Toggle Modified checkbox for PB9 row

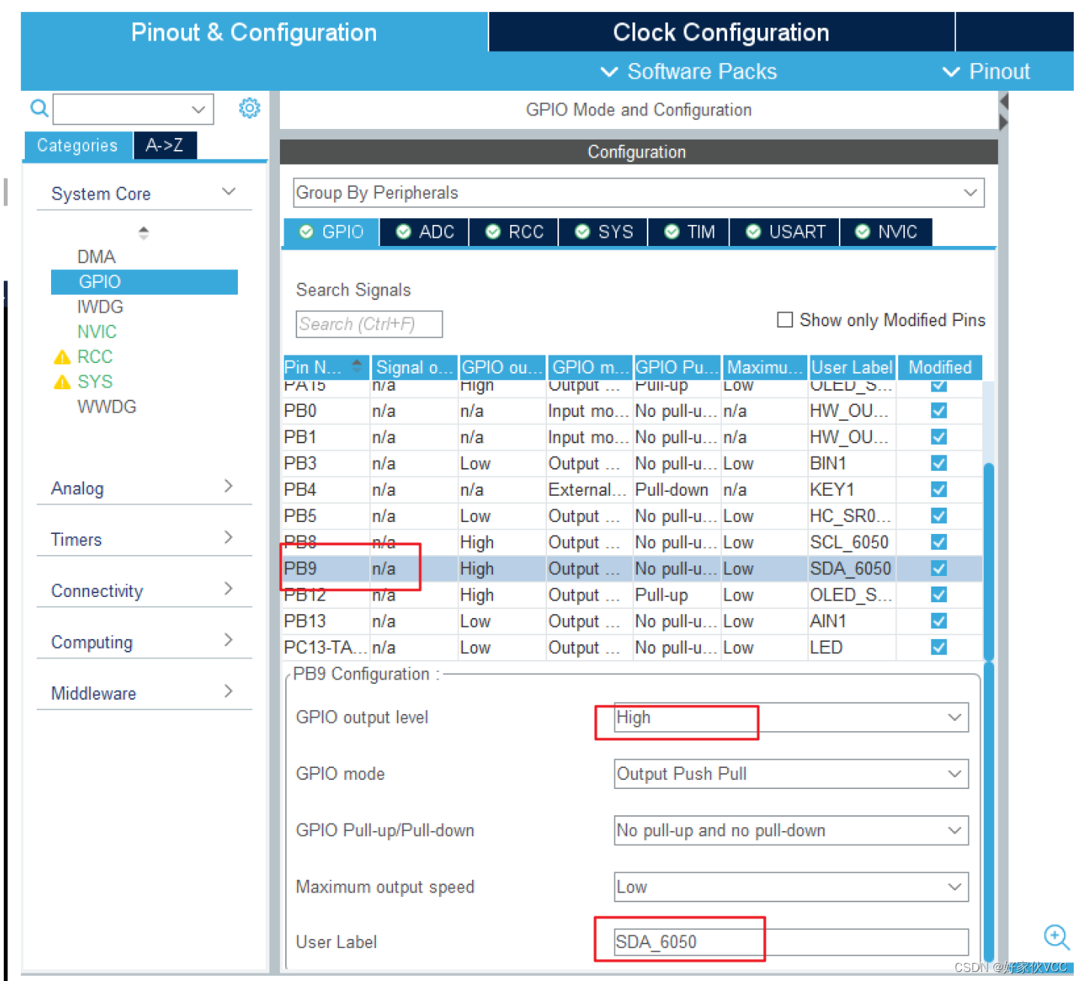pos(939,568)
